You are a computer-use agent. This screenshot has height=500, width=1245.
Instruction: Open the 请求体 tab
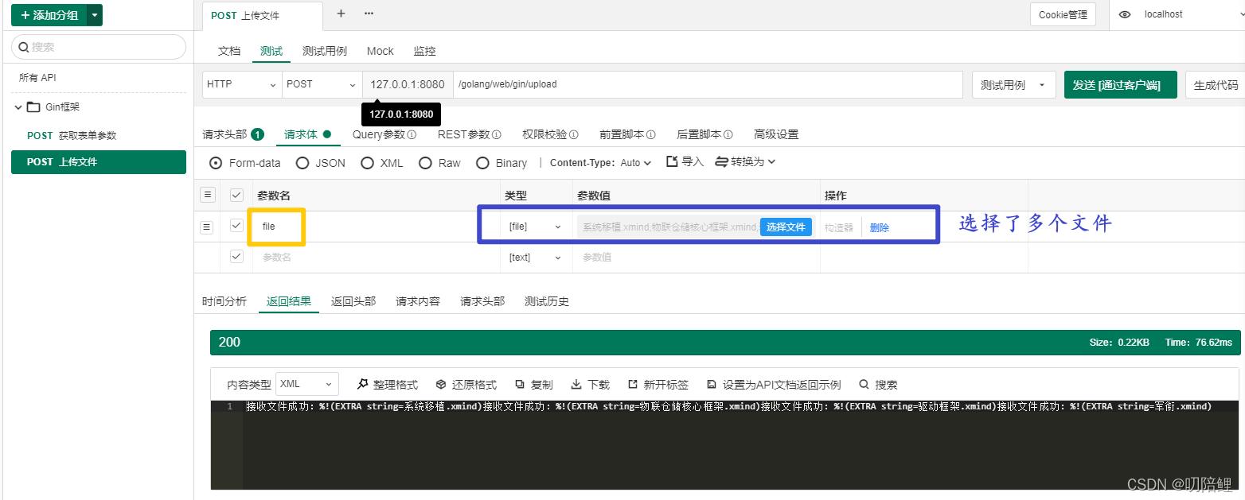click(307, 134)
